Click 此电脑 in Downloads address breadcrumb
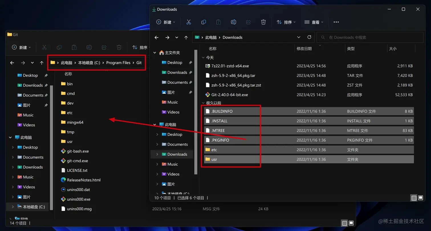The height and width of the screenshot is (231, 431). tap(211, 38)
